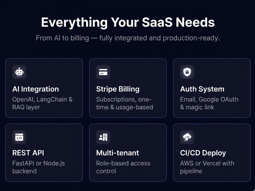Viewport: 255px width, 191px height.
Task: Click the subtitle 'From AI to billing' line
Action: point(128,38)
